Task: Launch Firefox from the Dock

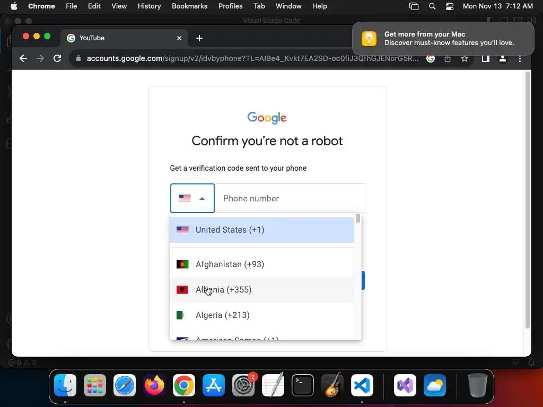Action: pos(154,385)
